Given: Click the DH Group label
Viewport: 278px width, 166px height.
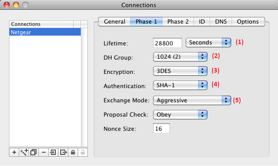Looking at the screenshot, I should click(x=118, y=57).
